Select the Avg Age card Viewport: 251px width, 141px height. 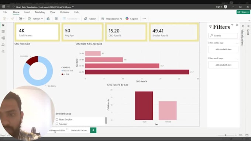coord(82,32)
